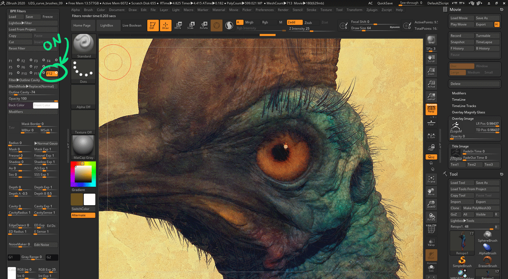Open the Render menu
508x279 pixels.
(x=283, y=10)
